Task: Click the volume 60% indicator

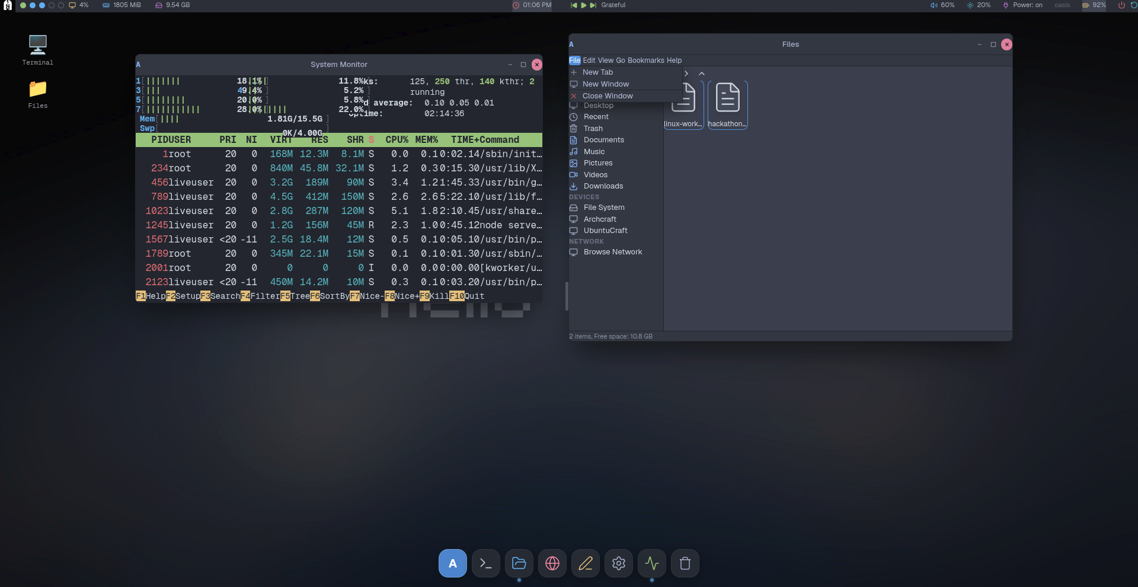Action: [942, 5]
